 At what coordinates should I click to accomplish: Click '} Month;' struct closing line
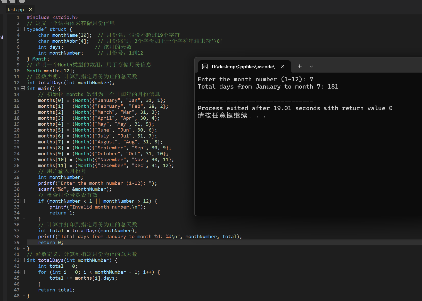click(x=38, y=59)
